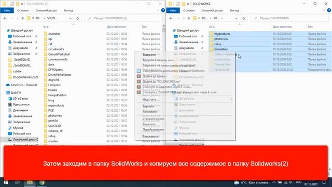Select the PCB folder
Image resolution: width=332 pixels, height=187 pixels.
51,111
